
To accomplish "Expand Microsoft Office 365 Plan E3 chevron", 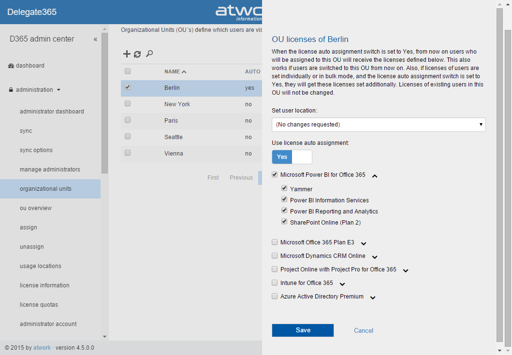I will click(364, 243).
